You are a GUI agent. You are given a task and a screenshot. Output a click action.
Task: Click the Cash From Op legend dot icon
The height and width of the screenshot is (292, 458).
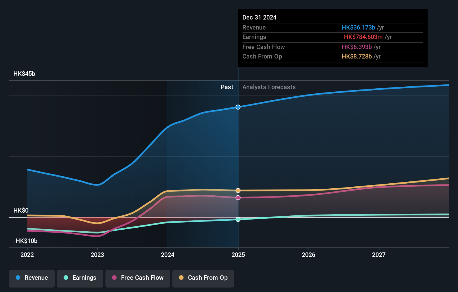click(x=182, y=278)
